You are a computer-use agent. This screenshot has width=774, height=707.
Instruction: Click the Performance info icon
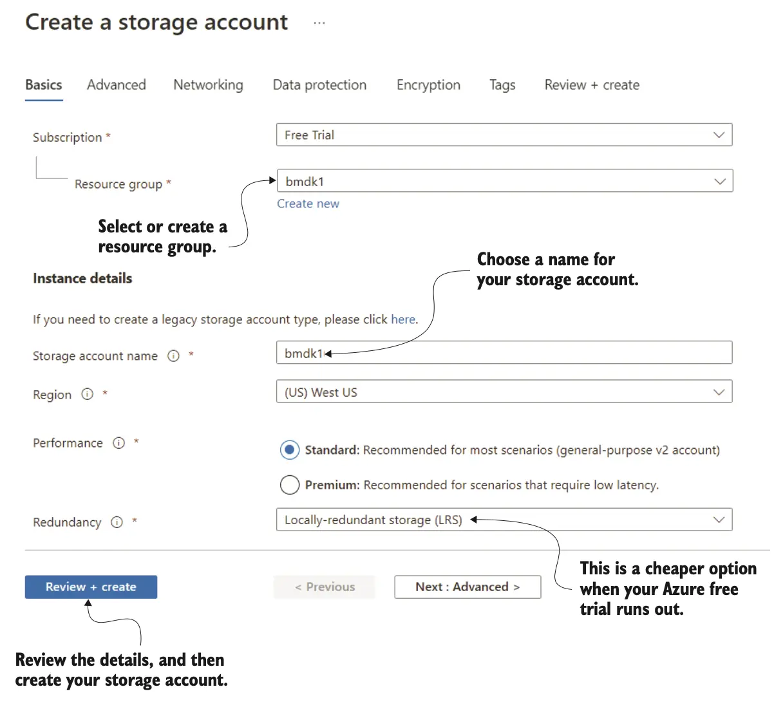point(118,443)
